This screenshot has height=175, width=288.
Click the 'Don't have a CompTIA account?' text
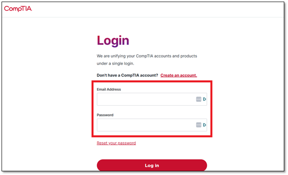127,75
